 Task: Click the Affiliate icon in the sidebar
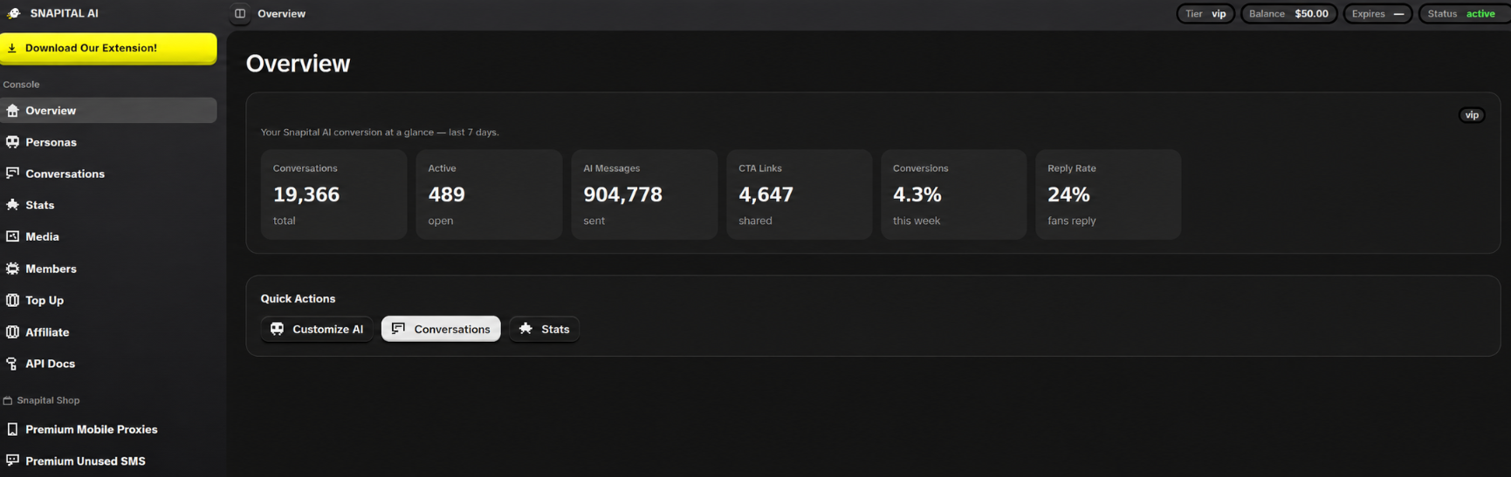12,332
